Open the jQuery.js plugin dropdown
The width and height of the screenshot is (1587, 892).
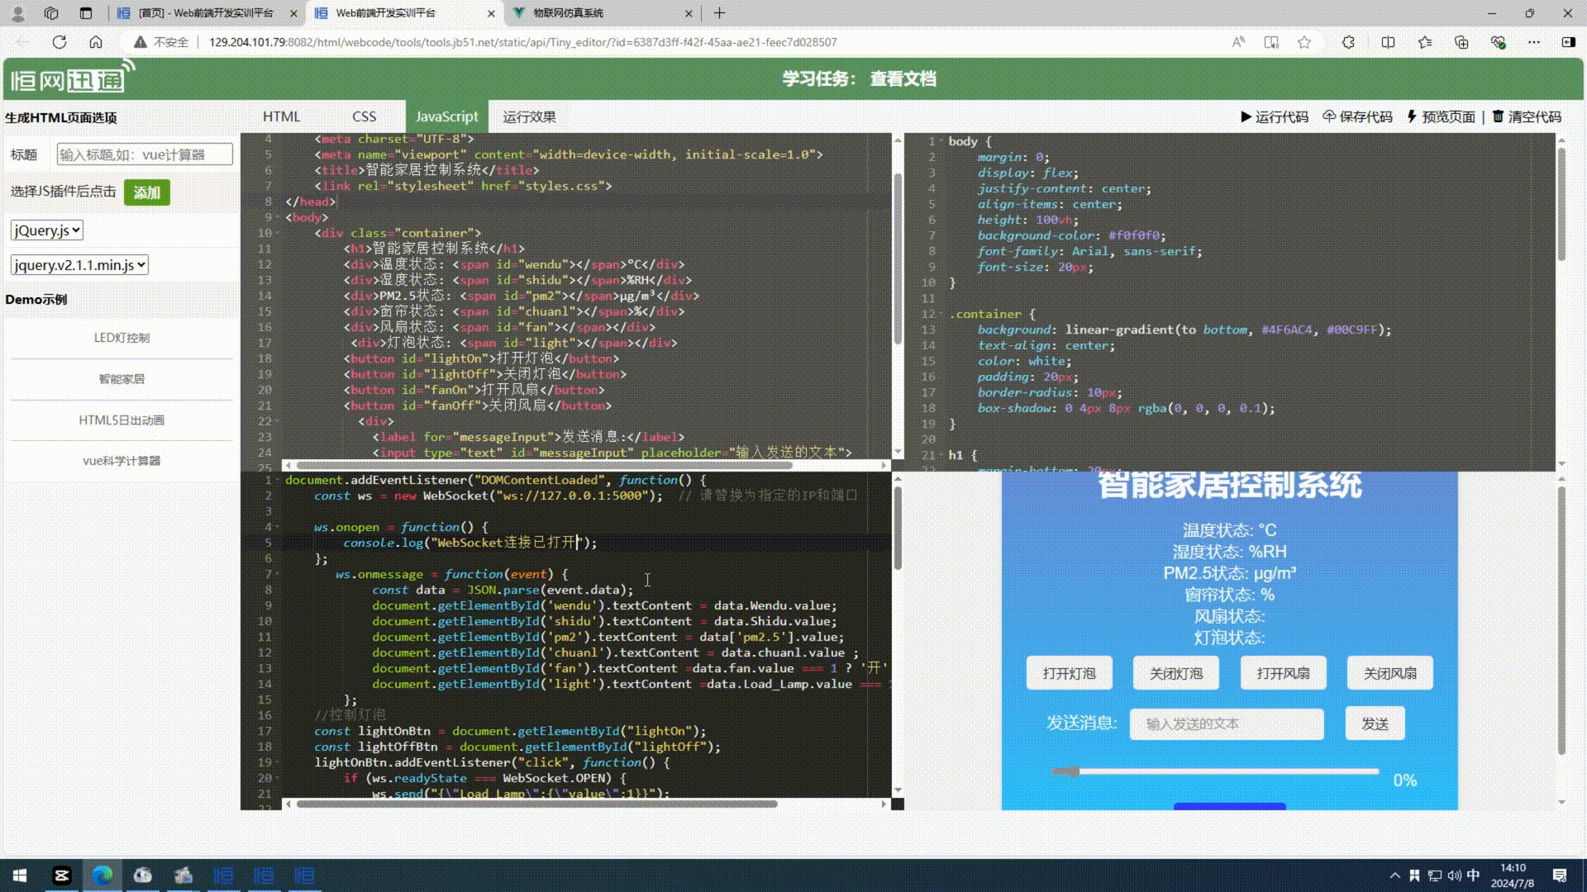(46, 230)
